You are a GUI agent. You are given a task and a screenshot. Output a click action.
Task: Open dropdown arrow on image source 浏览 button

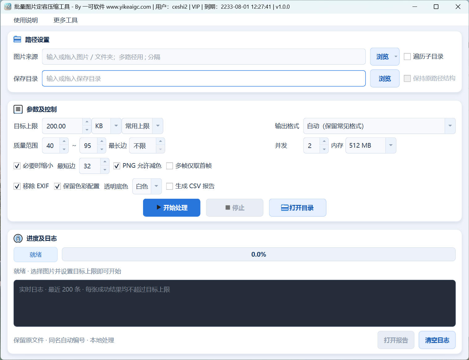pos(396,57)
